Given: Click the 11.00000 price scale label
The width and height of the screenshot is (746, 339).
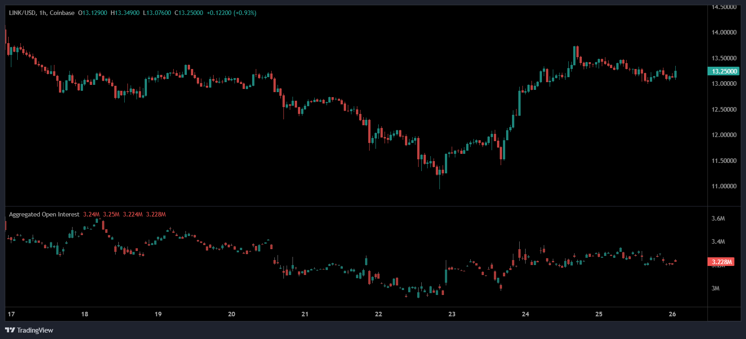Looking at the screenshot, I should pyautogui.click(x=724, y=186).
